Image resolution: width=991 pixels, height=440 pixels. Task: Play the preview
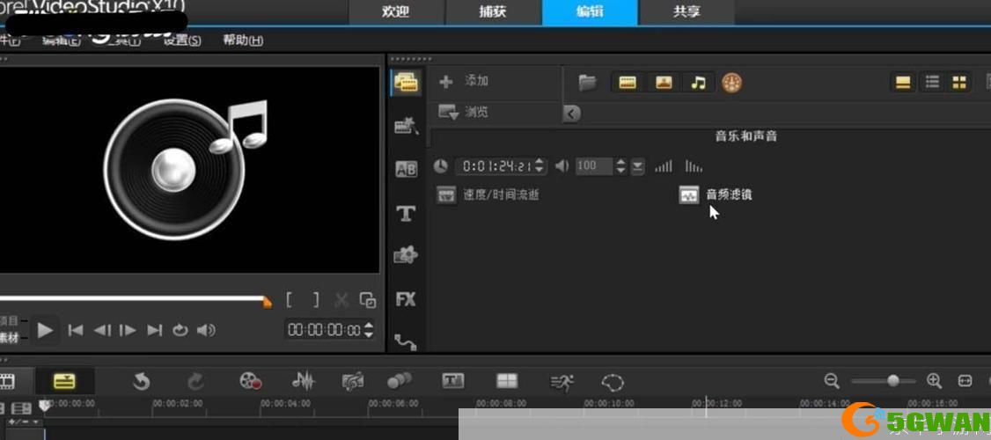[44, 330]
